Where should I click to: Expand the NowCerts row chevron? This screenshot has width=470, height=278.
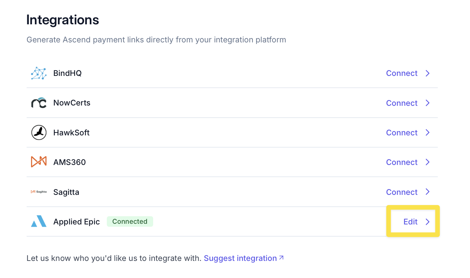tap(428, 103)
